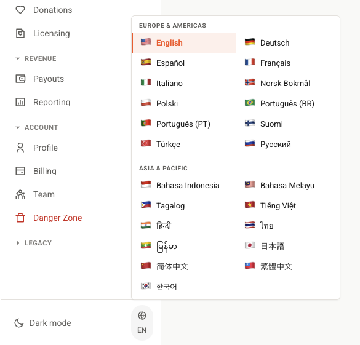The width and height of the screenshot is (360, 345).
Task: Click the Vietnamese flag icon
Action: coord(250,205)
